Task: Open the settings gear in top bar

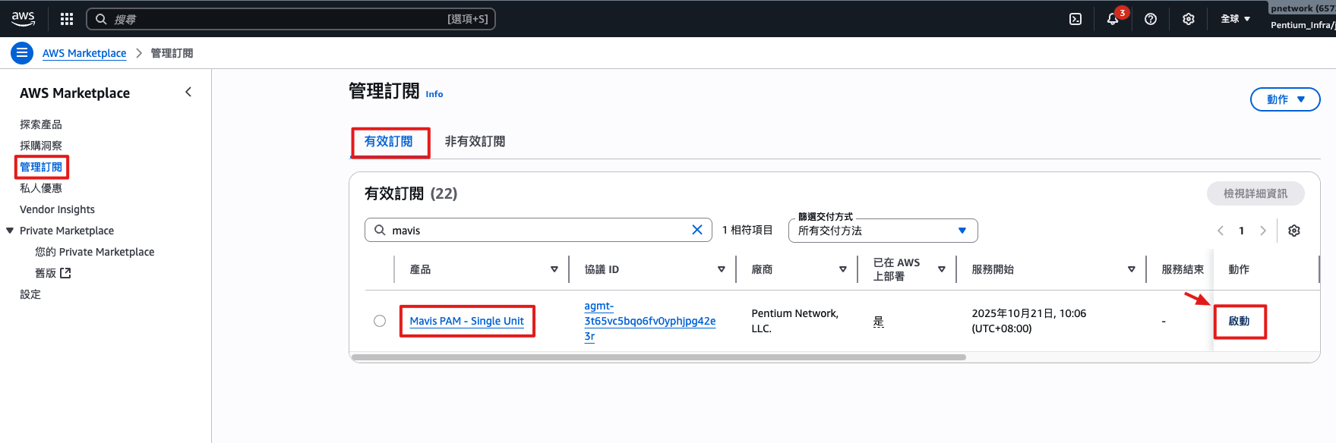Action: 1189,19
